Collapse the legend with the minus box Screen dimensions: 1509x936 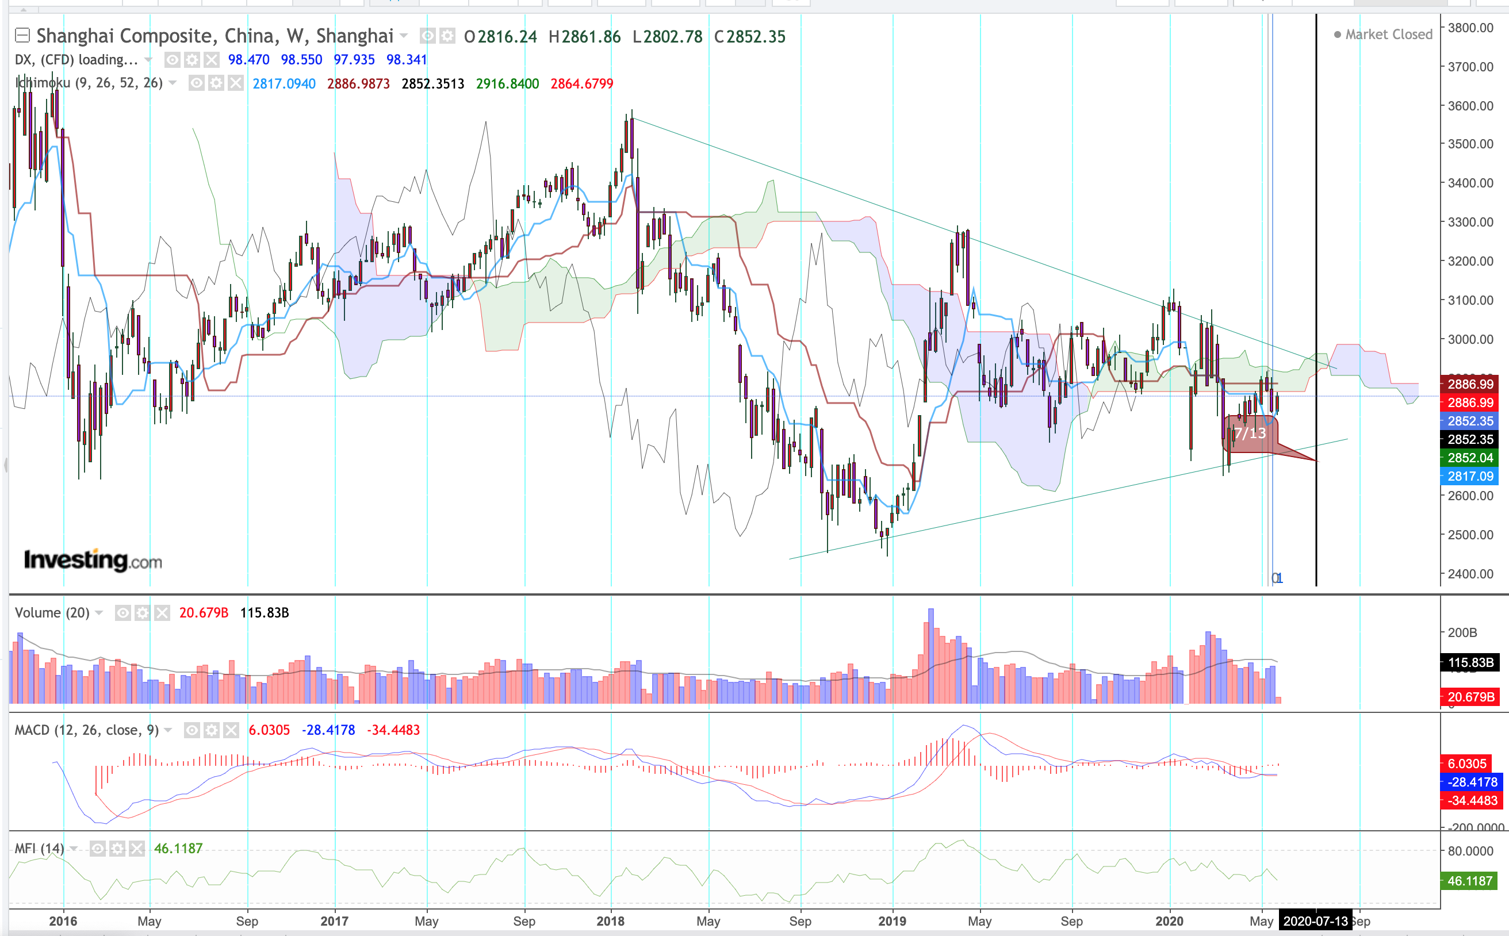coord(22,36)
